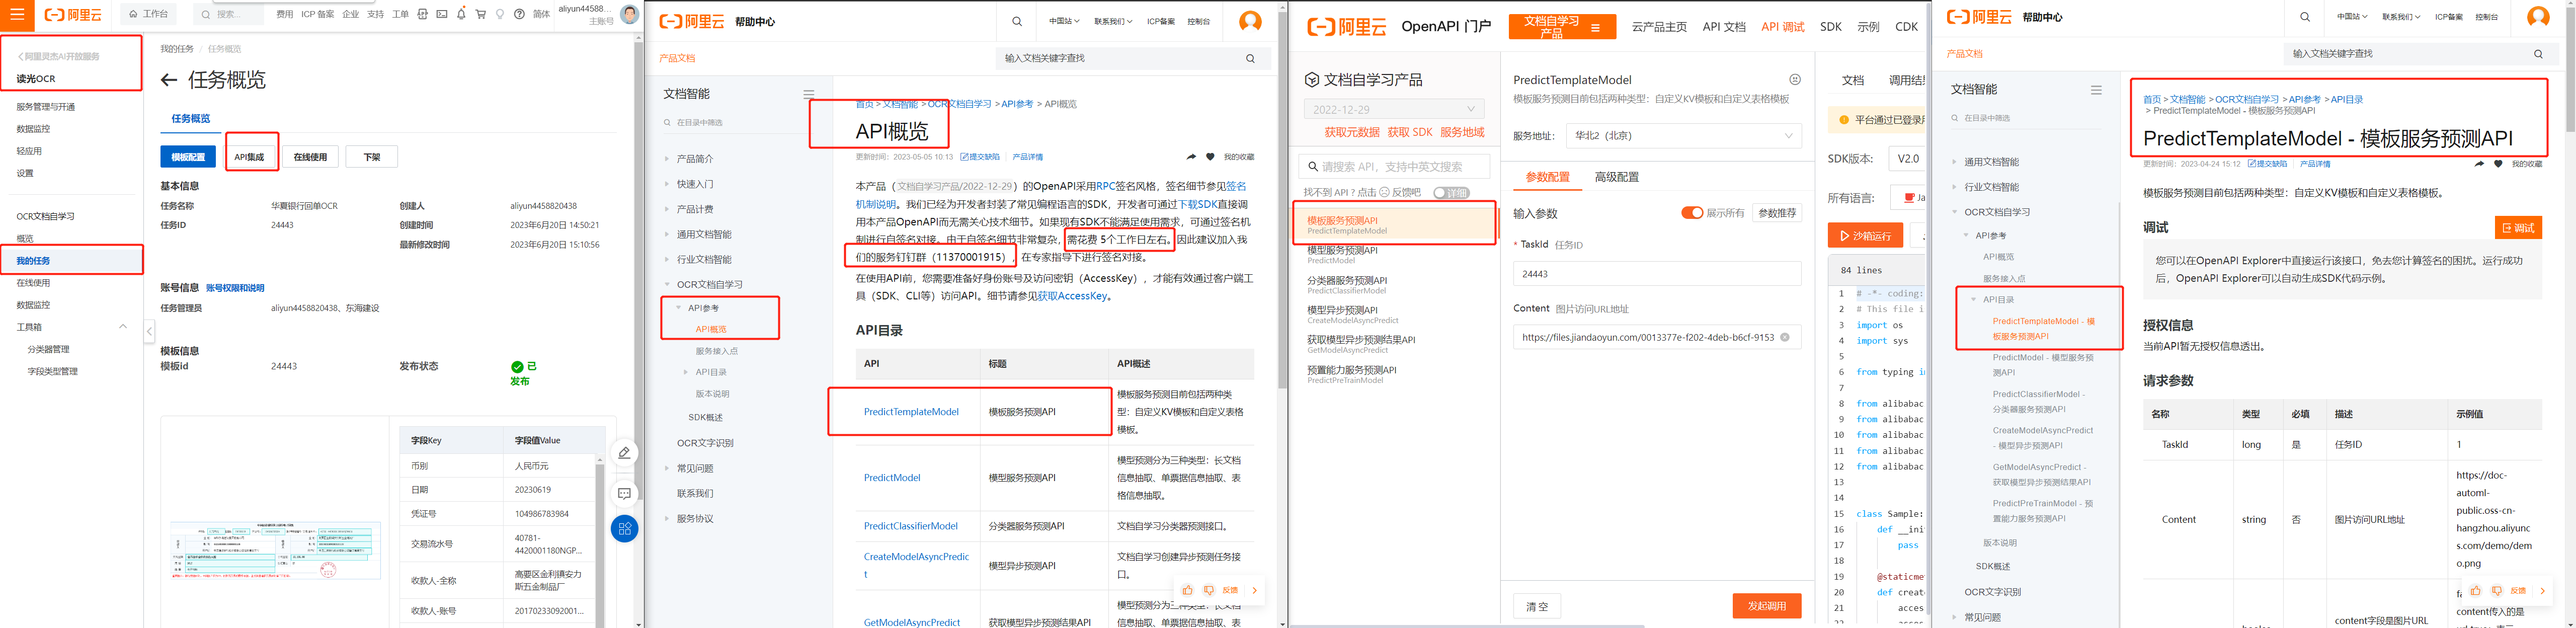Open the chat message floating icon in console
2576x628 pixels.
624,493
